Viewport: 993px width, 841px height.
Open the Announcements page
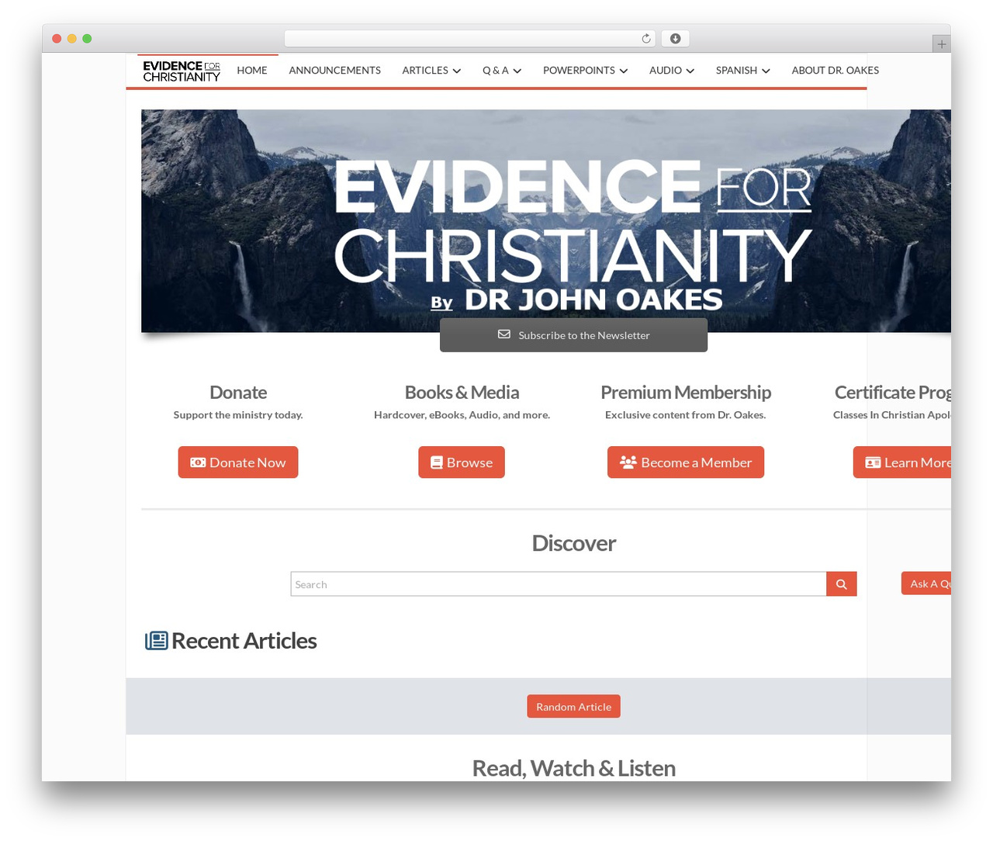(x=334, y=71)
